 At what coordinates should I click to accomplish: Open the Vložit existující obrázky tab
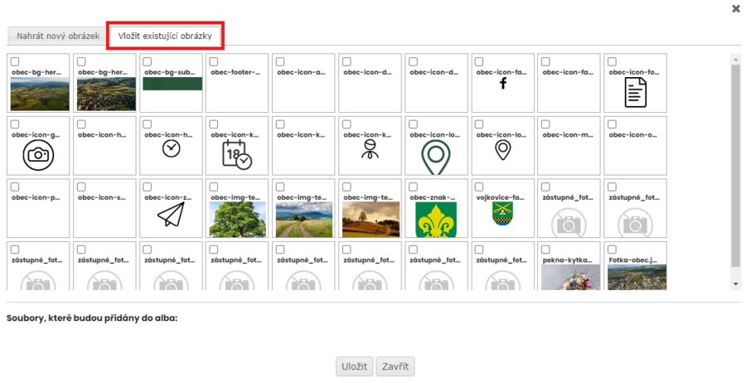169,36
